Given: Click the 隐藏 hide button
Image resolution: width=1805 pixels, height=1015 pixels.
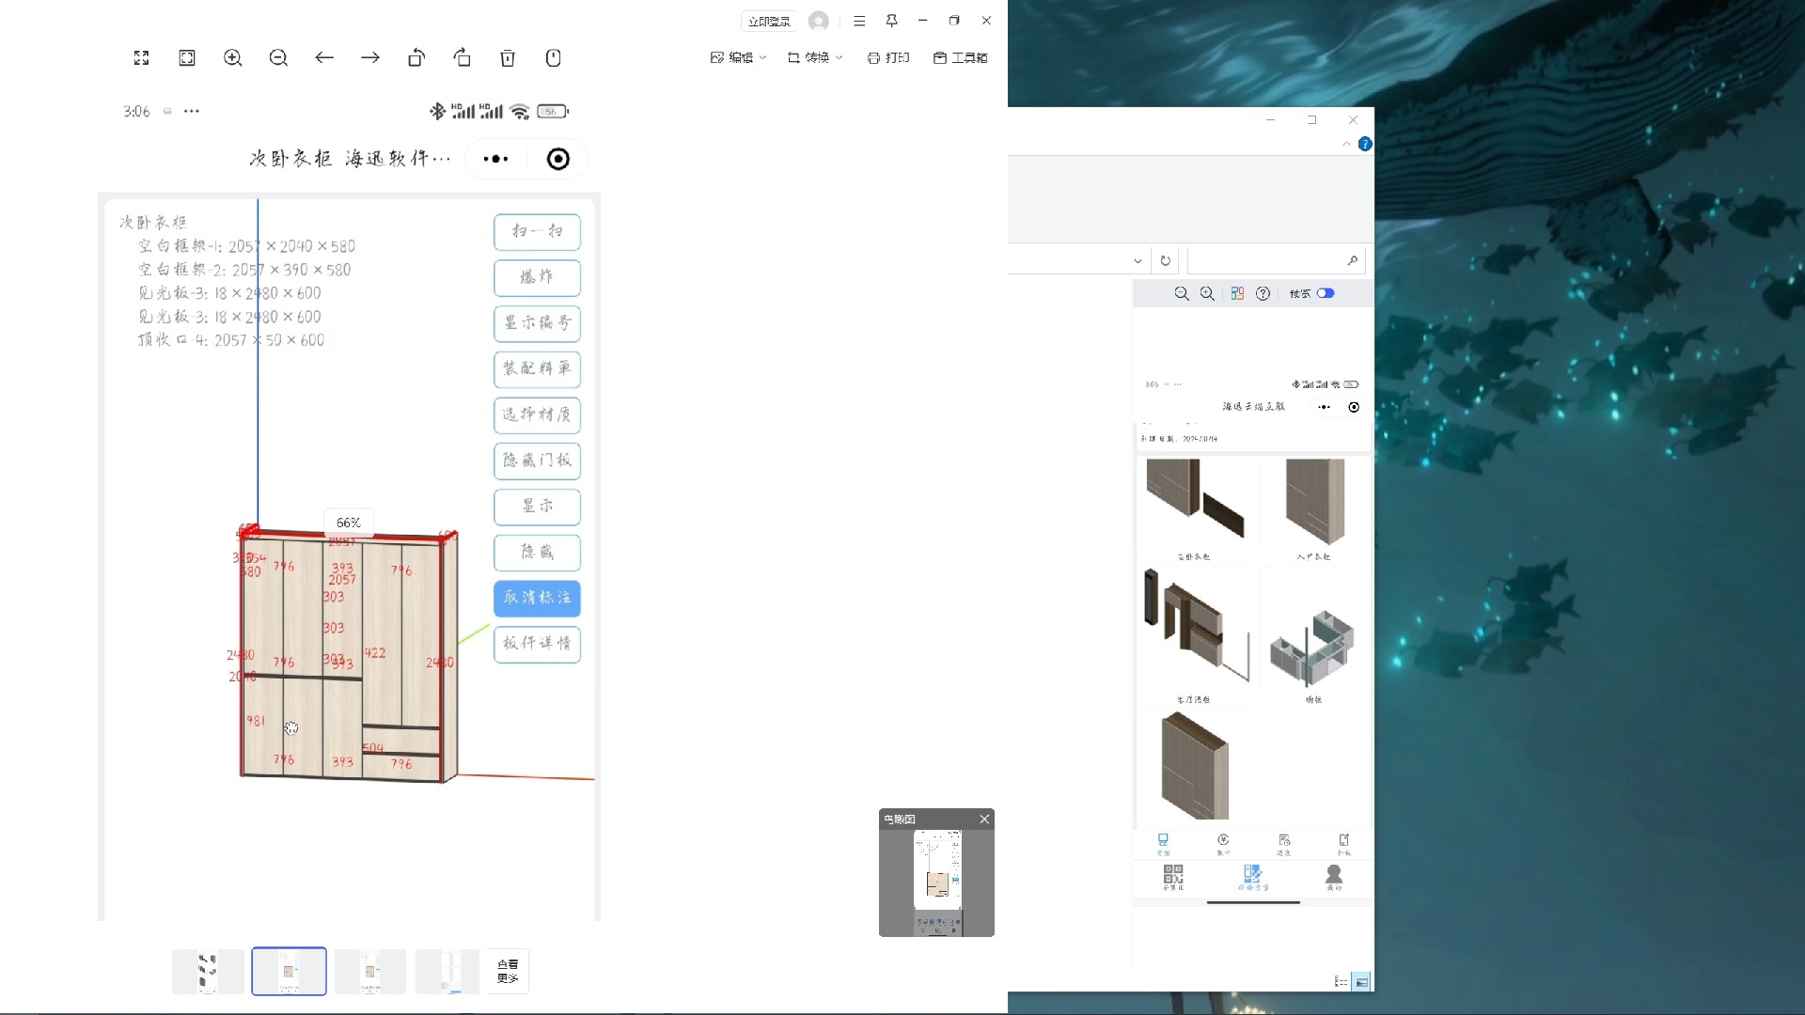Looking at the screenshot, I should pyautogui.click(x=537, y=552).
